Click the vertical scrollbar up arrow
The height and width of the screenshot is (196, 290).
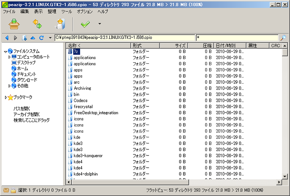click(285, 46)
